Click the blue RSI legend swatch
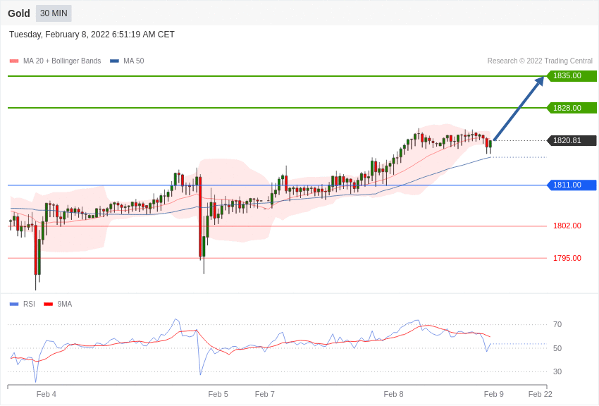 coord(14,304)
